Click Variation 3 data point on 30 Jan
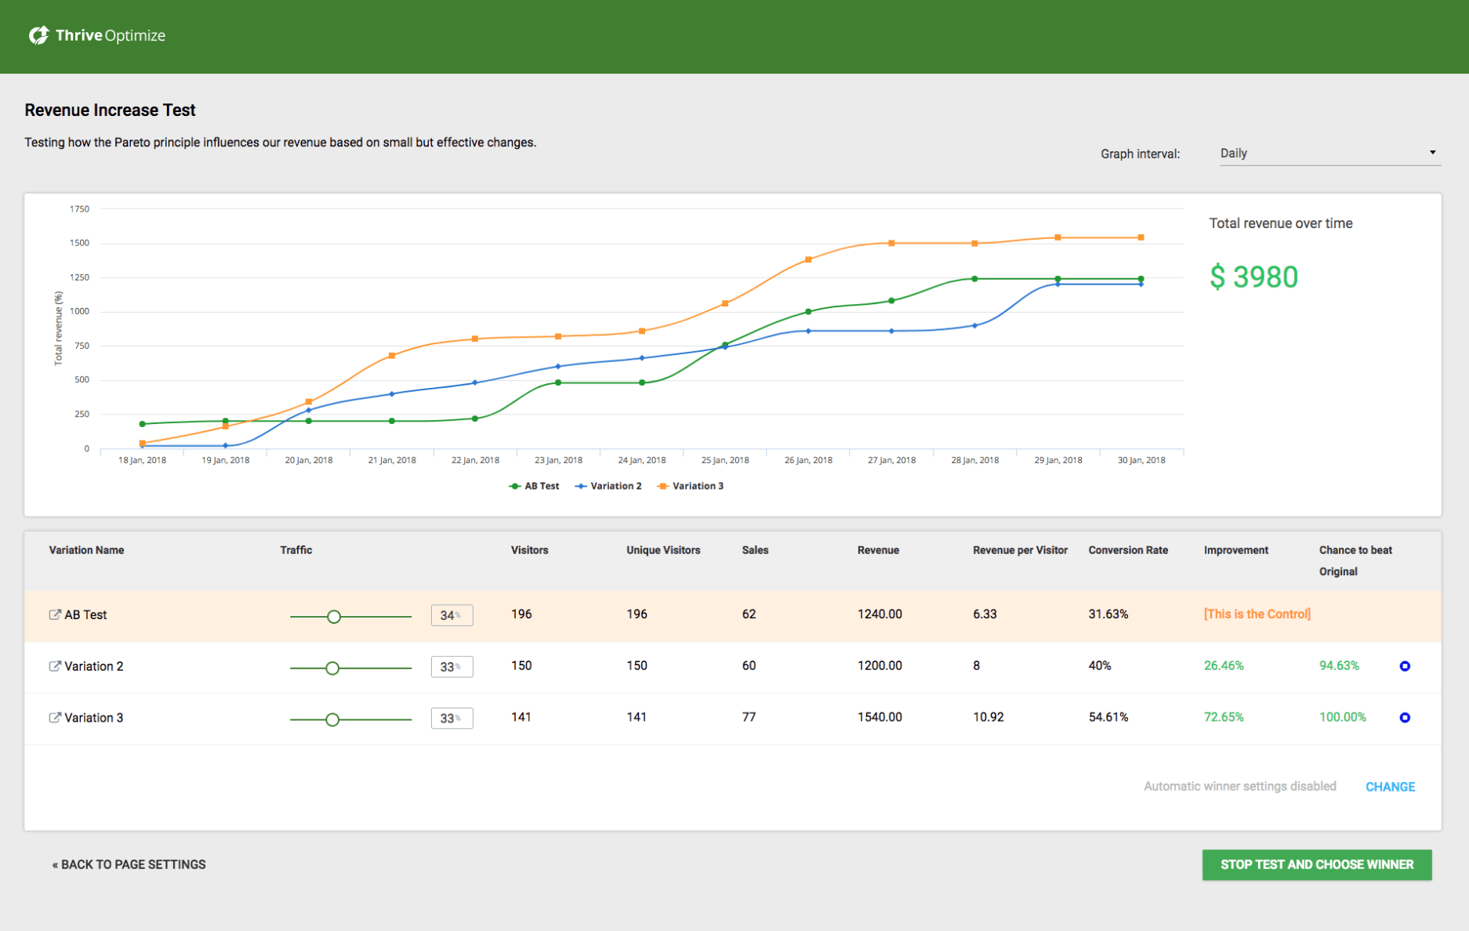This screenshot has height=931, width=1469. coord(1141,237)
